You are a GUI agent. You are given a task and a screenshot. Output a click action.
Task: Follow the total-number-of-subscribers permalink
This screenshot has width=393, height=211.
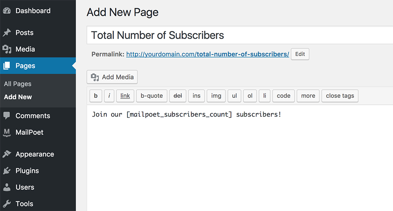click(208, 54)
